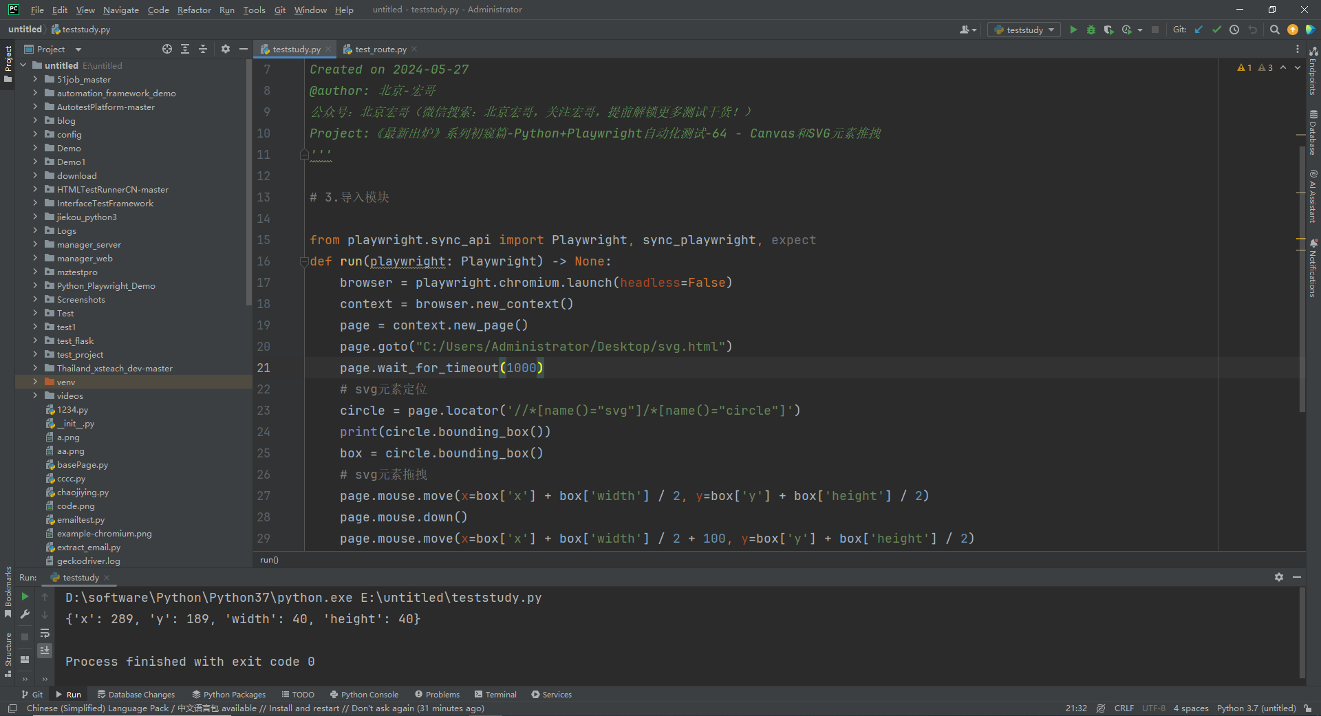Collapse the untitled project root
The width and height of the screenshot is (1321, 716).
pyautogui.click(x=23, y=65)
